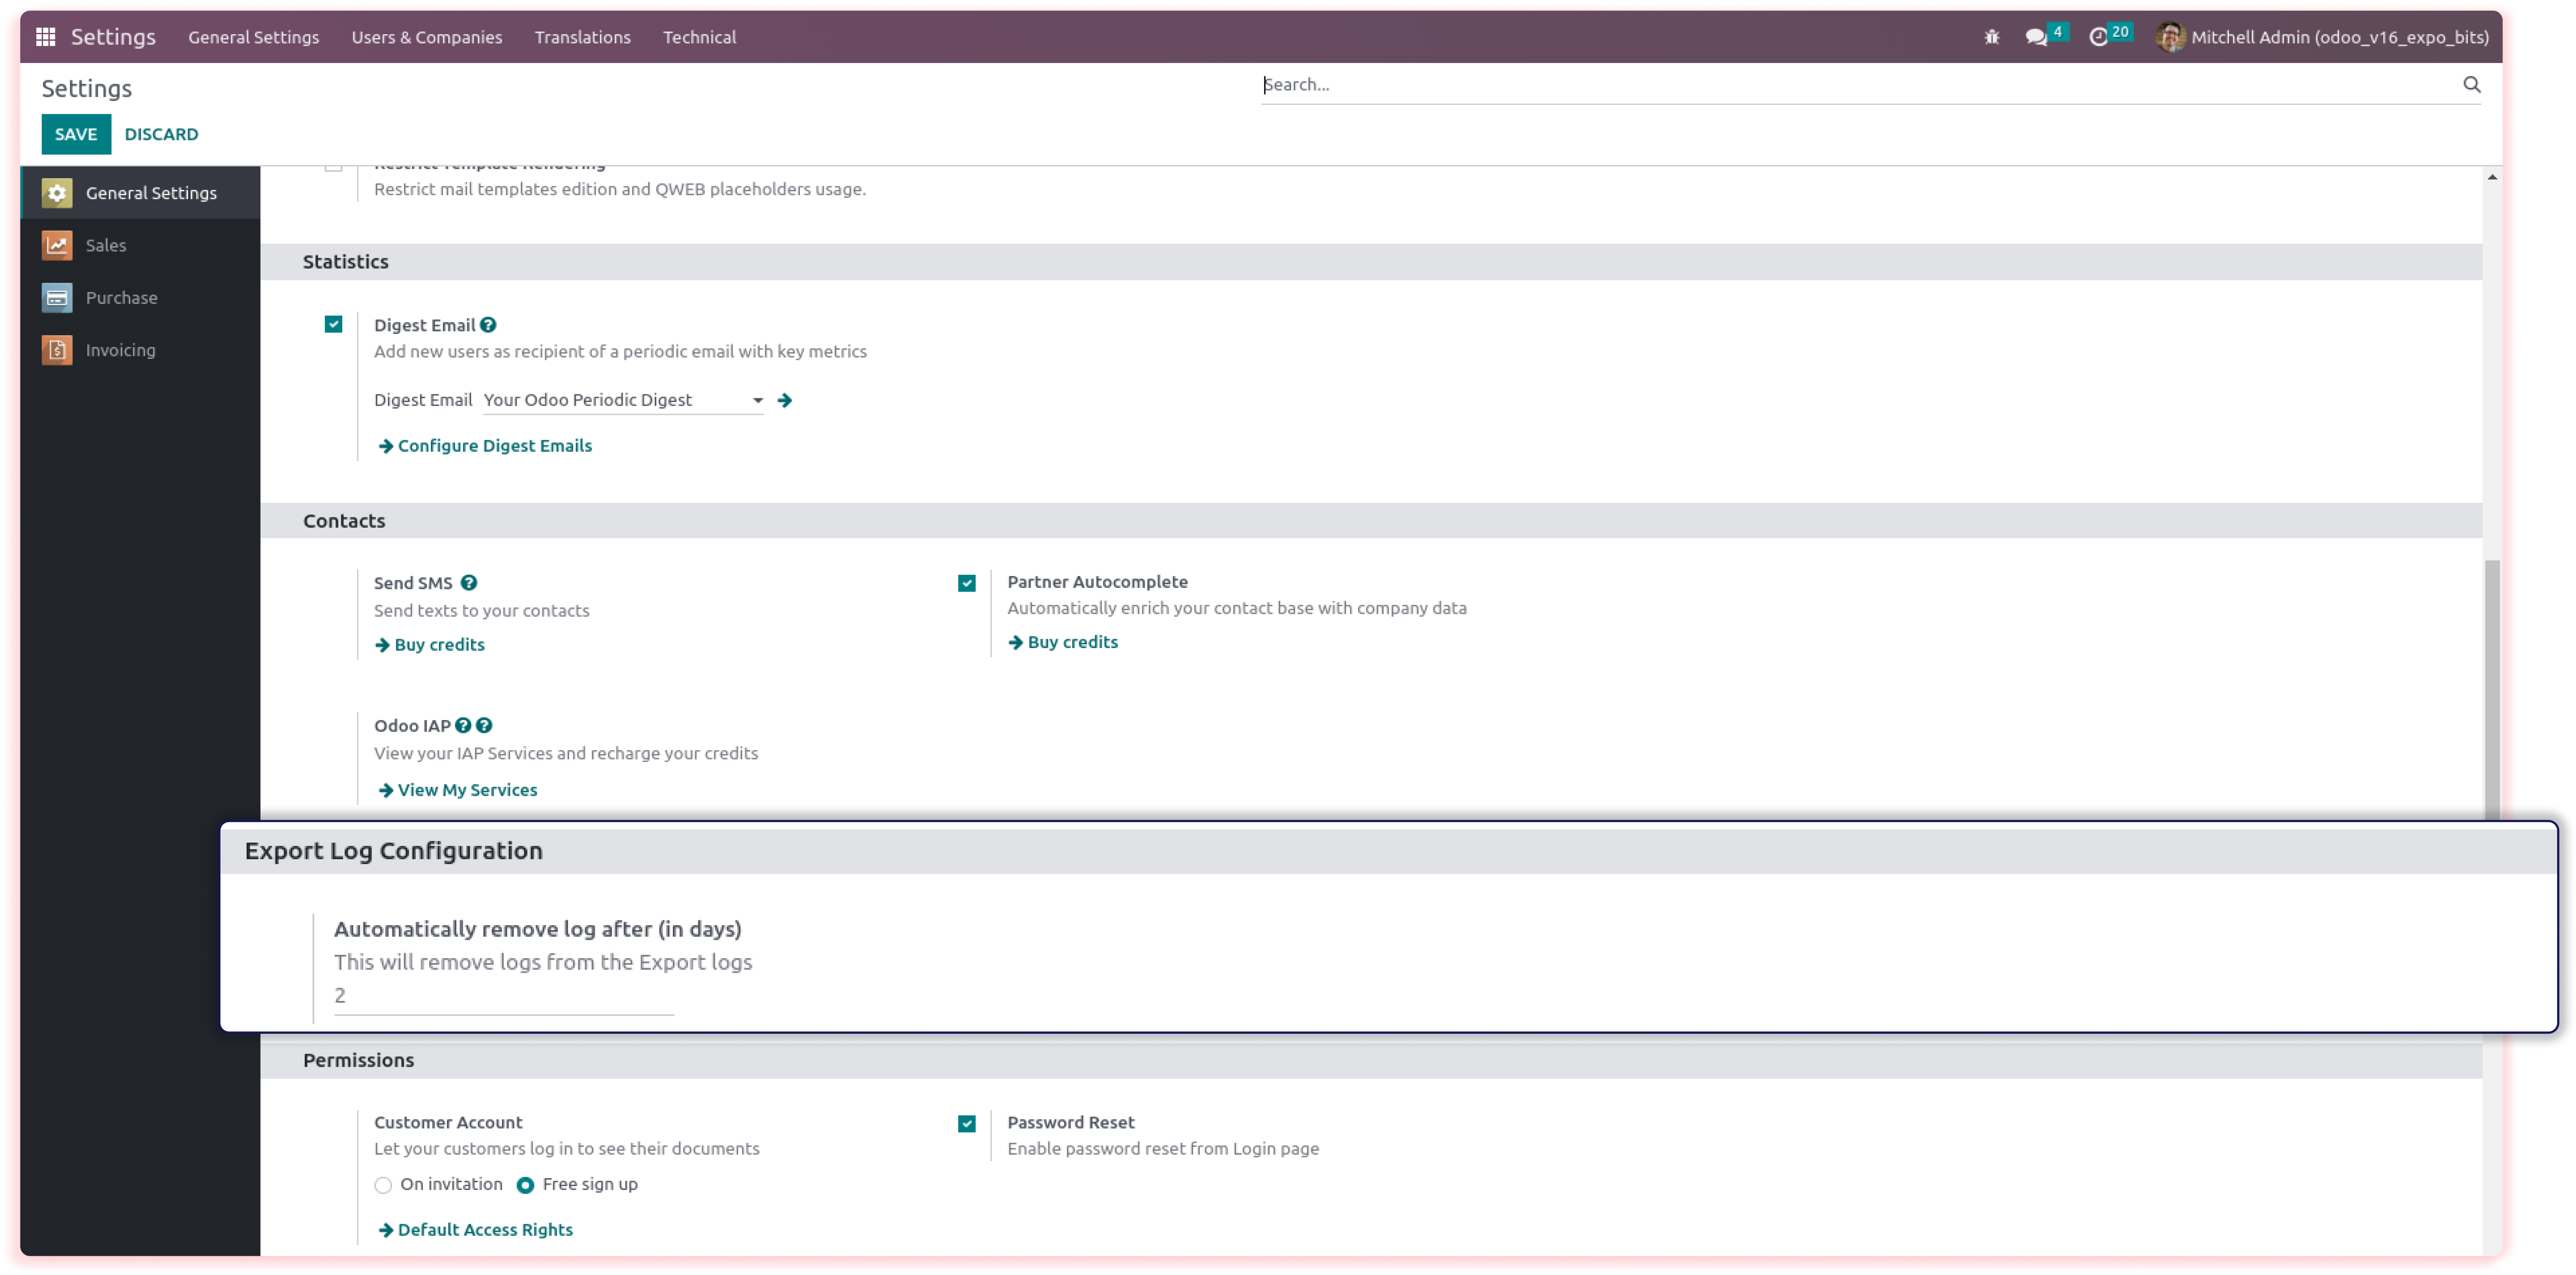Open the View My Services link
The width and height of the screenshot is (2576, 1275).
(468, 791)
